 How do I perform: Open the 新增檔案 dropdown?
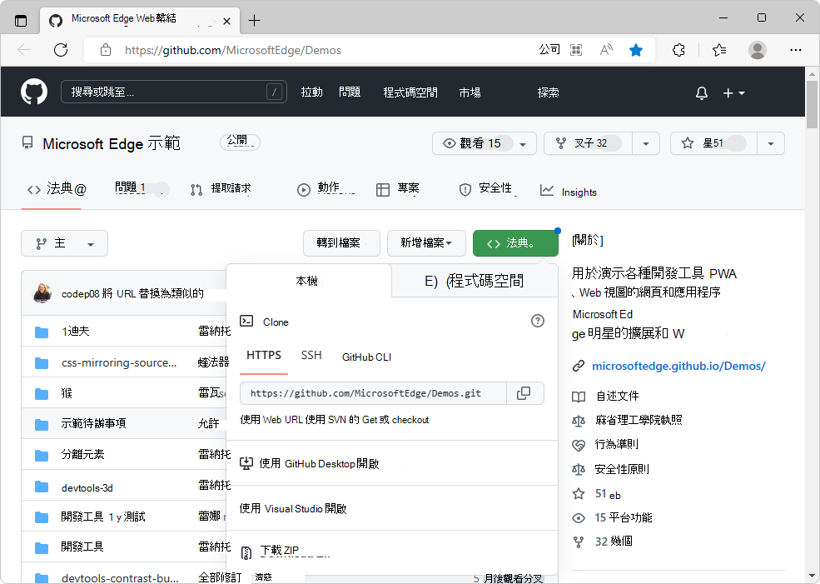click(426, 243)
